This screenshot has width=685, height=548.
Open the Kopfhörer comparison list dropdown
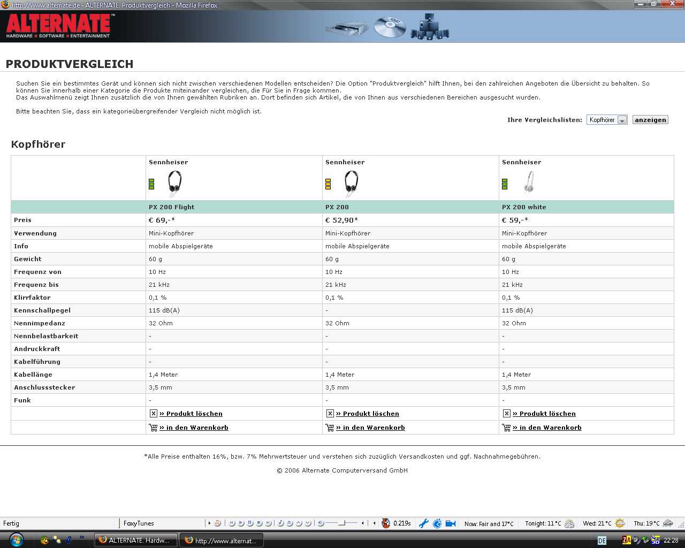click(x=607, y=120)
